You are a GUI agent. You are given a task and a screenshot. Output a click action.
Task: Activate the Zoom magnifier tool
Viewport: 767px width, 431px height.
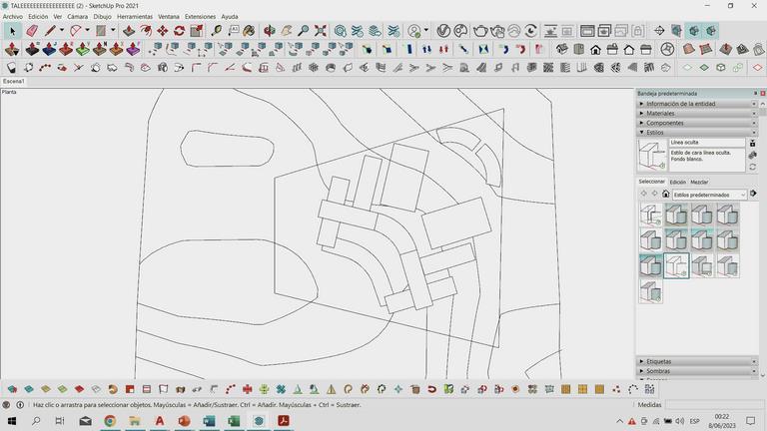point(304,31)
